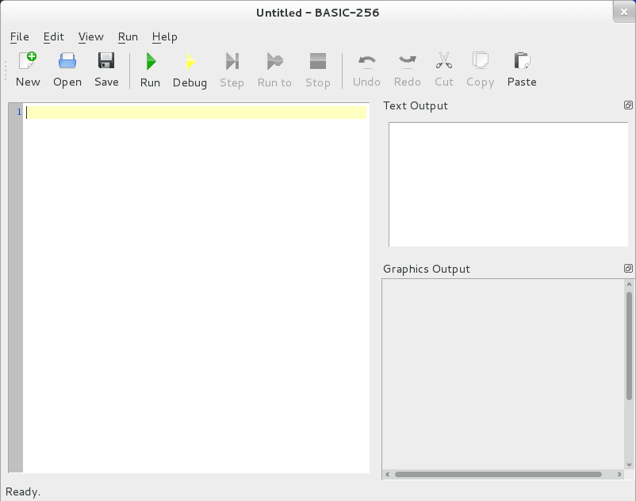Open the View menu
636x501 pixels.
(x=91, y=37)
